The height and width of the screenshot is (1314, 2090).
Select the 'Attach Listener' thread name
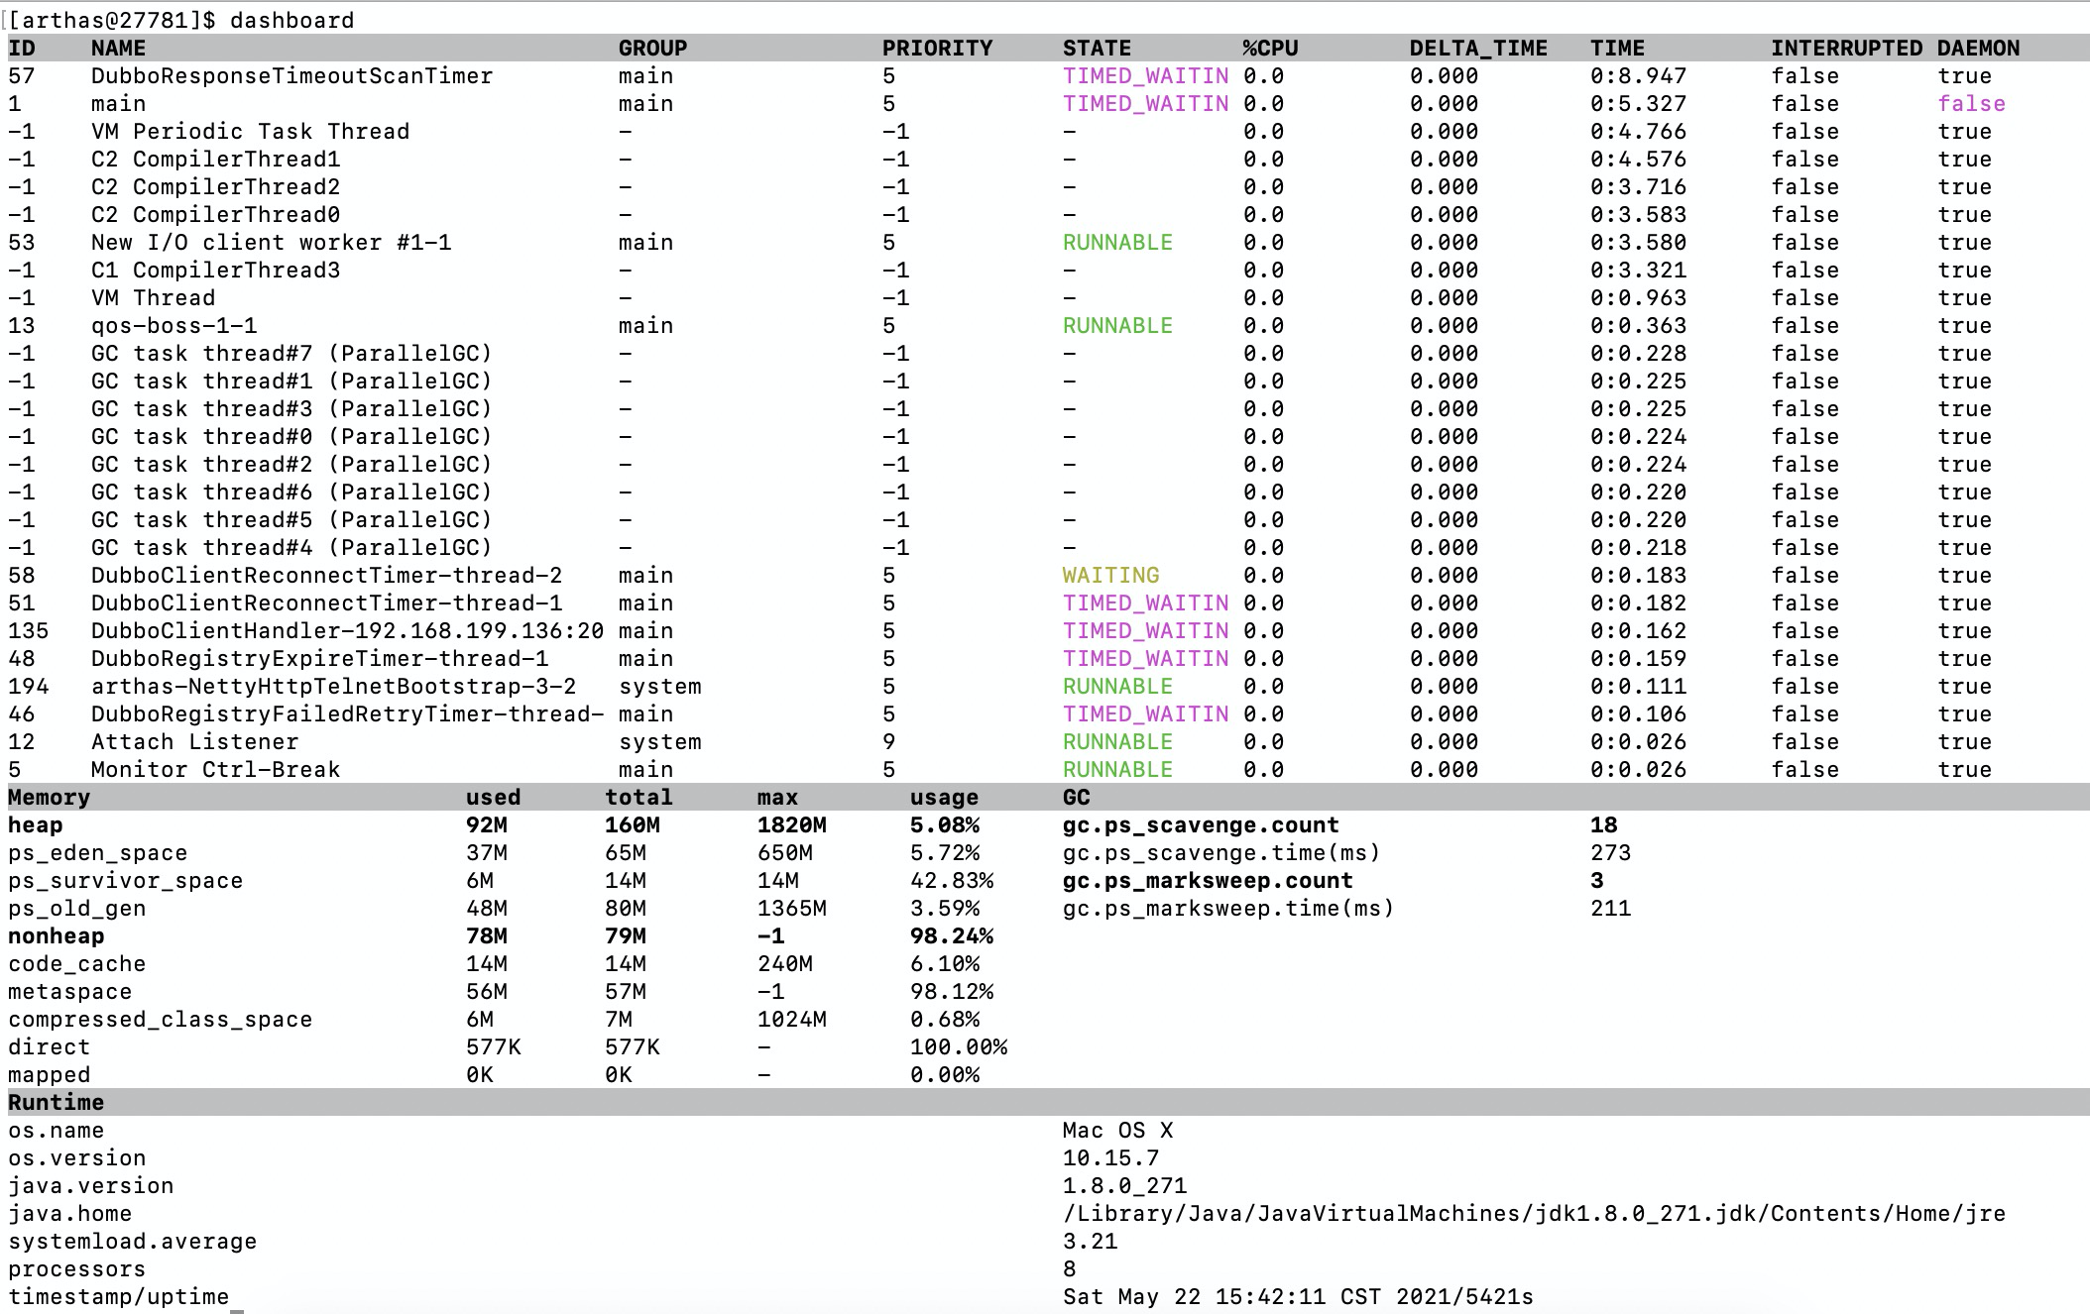click(194, 741)
